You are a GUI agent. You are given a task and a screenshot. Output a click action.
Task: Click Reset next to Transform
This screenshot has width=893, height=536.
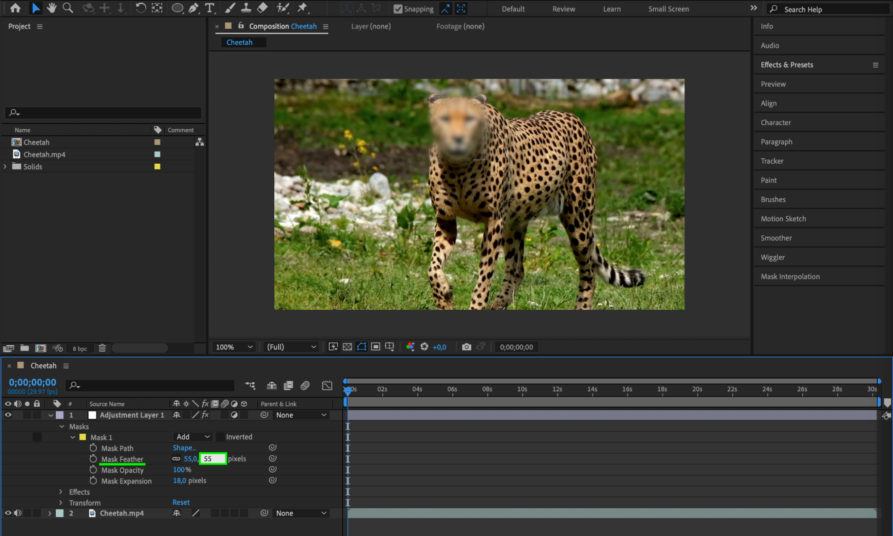point(181,502)
